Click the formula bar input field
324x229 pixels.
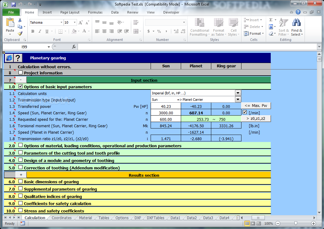[197, 47]
